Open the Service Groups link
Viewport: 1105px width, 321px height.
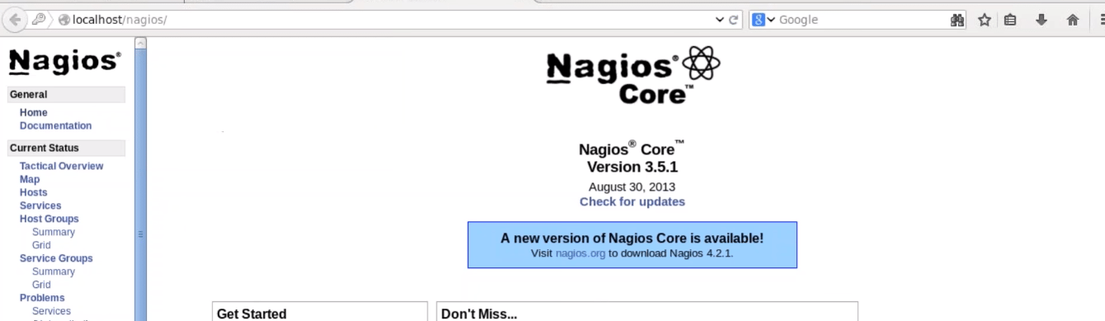point(56,258)
